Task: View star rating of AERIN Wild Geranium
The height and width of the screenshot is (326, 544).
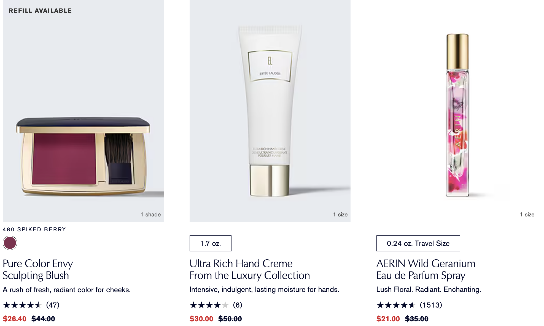Action: pyautogui.click(x=396, y=305)
